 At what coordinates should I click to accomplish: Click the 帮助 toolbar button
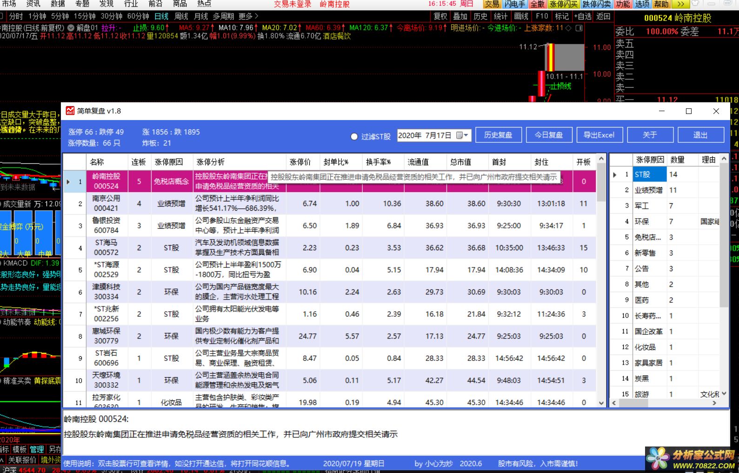pos(661,4)
